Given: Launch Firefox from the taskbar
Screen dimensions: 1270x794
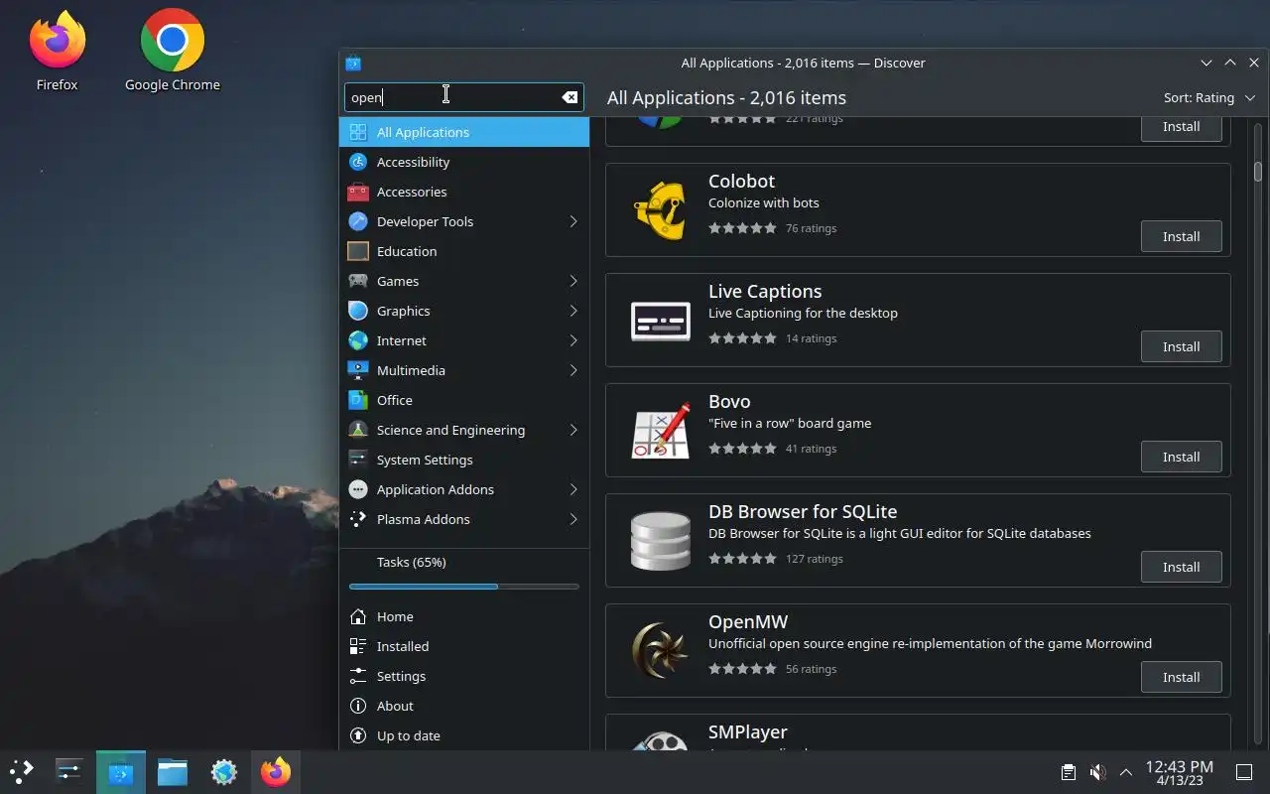Looking at the screenshot, I should click(276, 771).
